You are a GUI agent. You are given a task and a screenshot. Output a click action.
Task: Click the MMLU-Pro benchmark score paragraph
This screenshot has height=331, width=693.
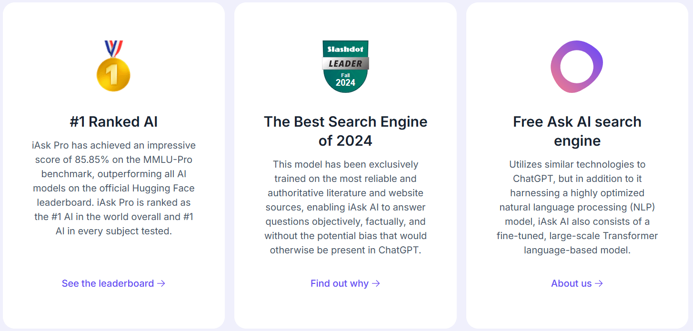click(113, 188)
